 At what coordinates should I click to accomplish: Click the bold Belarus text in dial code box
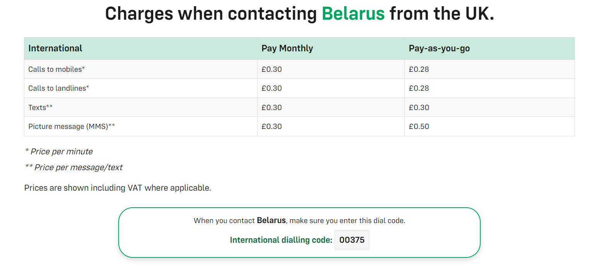[x=271, y=220]
